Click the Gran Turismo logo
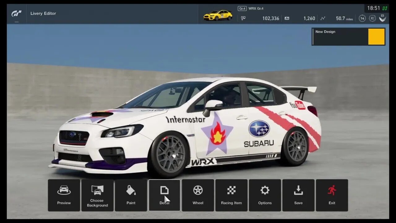Screen dimensions: 396x223 click(16, 14)
